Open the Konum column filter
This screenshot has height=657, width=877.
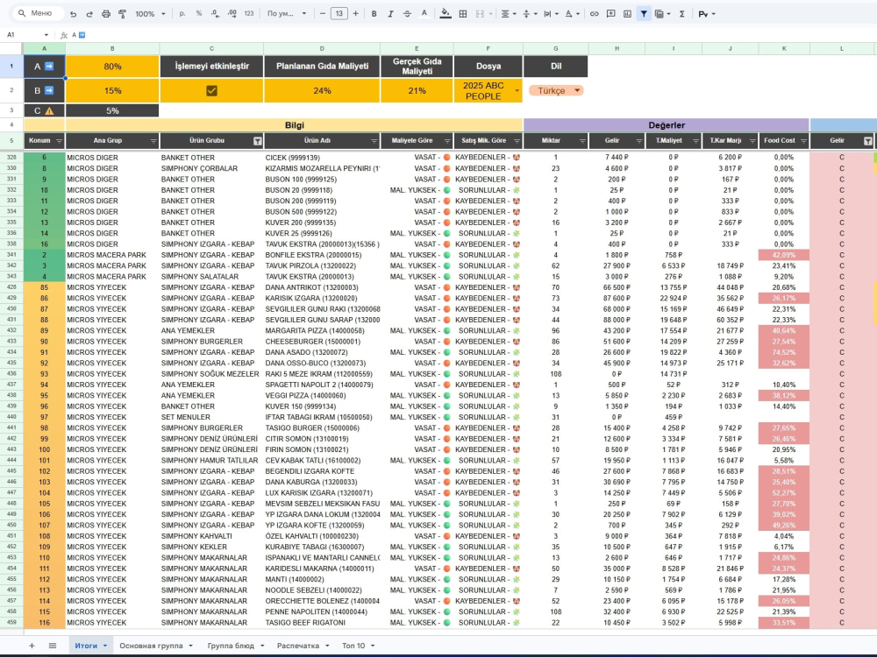click(x=59, y=141)
